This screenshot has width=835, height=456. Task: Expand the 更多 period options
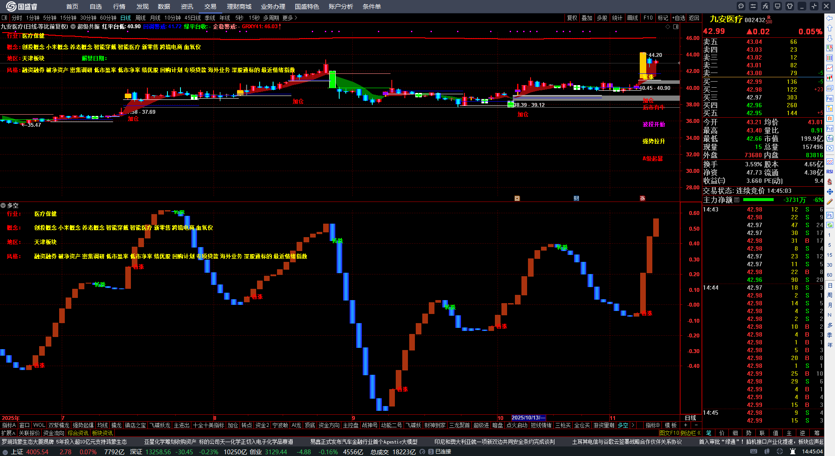click(290, 18)
